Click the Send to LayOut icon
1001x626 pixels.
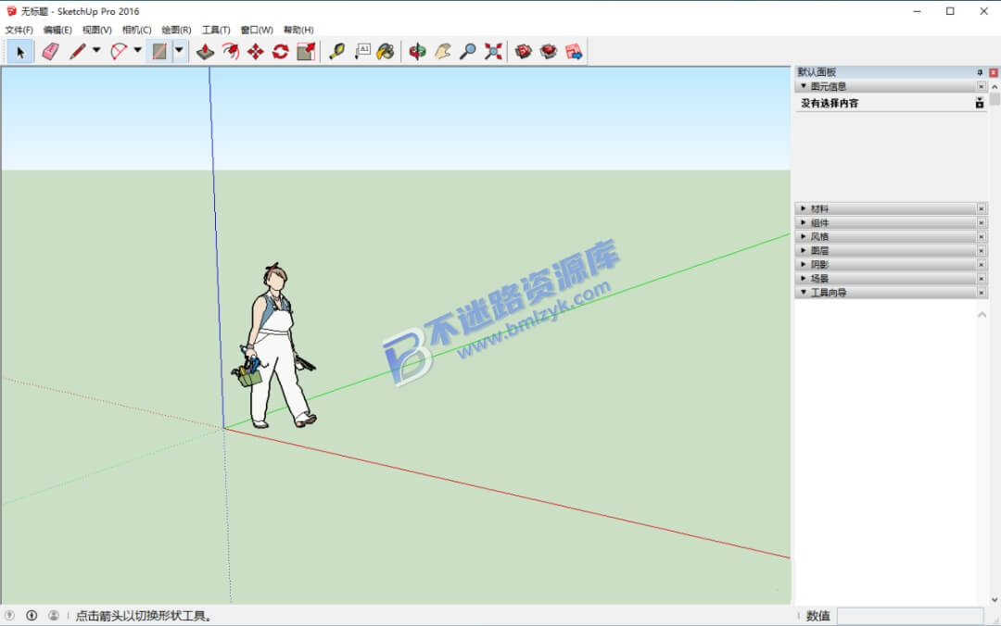click(x=574, y=52)
